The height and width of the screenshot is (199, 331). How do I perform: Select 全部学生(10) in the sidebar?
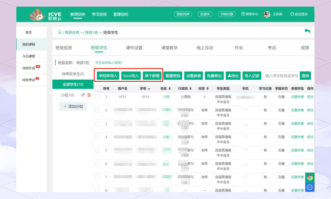73,84
